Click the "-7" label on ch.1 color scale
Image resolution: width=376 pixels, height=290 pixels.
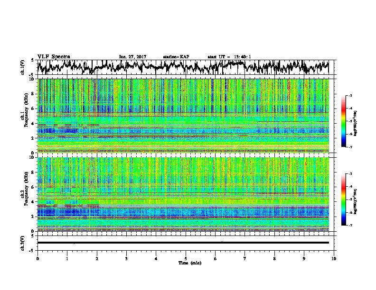[350, 147]
